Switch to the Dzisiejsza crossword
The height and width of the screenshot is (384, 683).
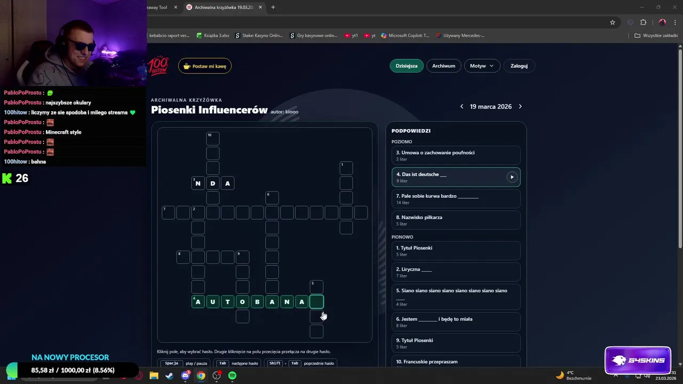[x=407, y=66]
